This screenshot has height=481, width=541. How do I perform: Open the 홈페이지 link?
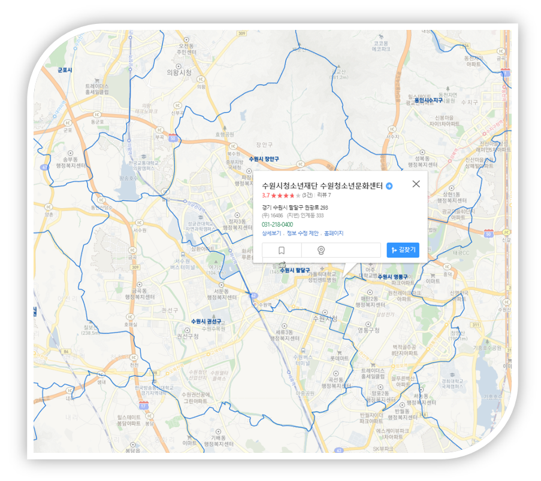coord(334,233)
